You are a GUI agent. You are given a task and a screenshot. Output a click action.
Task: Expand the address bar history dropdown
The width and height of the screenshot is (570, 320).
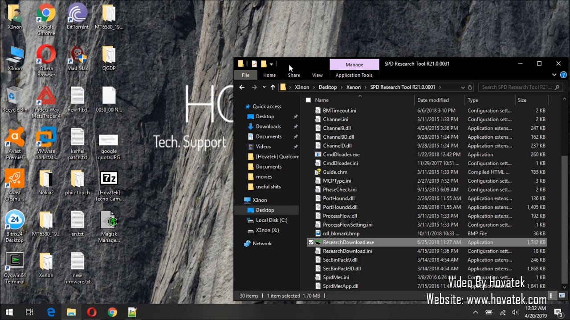[463, 87]
